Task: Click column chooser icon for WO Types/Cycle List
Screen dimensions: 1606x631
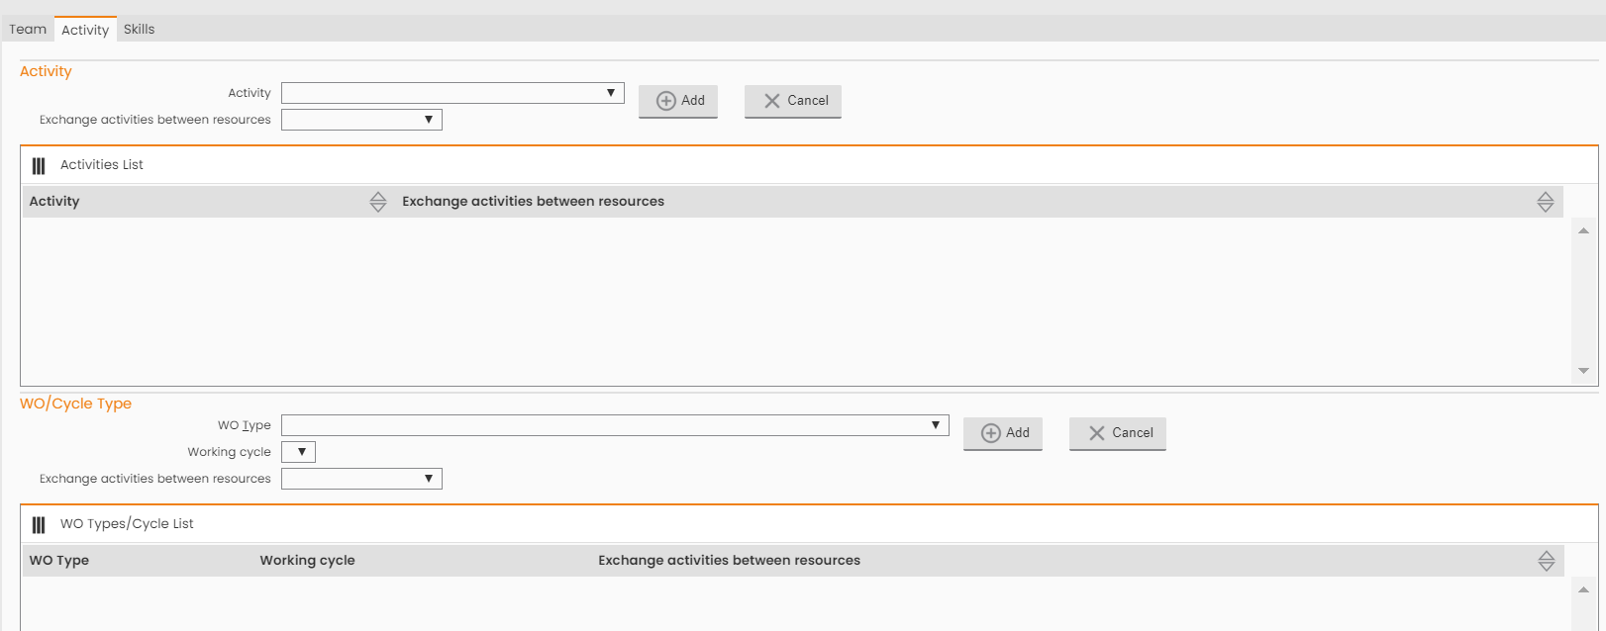Action: click(39, 525)
